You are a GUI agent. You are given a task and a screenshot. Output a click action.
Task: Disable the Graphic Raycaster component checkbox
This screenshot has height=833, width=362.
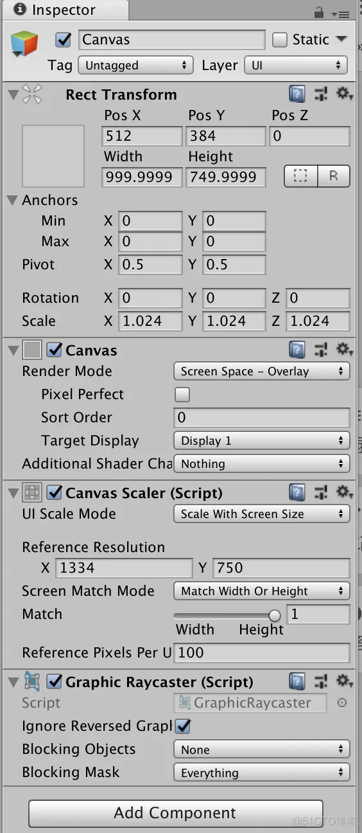tap(55, 682)
